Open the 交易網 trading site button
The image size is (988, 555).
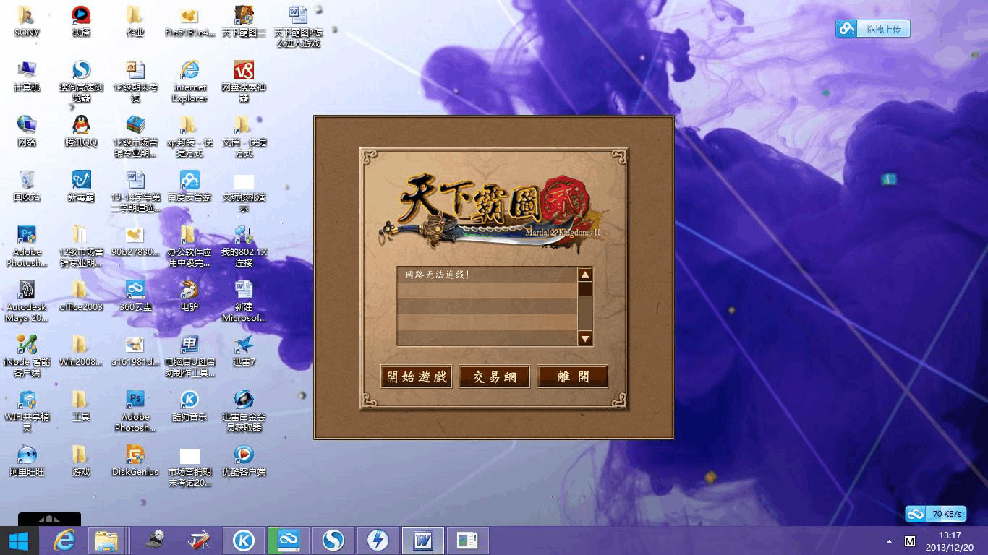click(495, 377)
